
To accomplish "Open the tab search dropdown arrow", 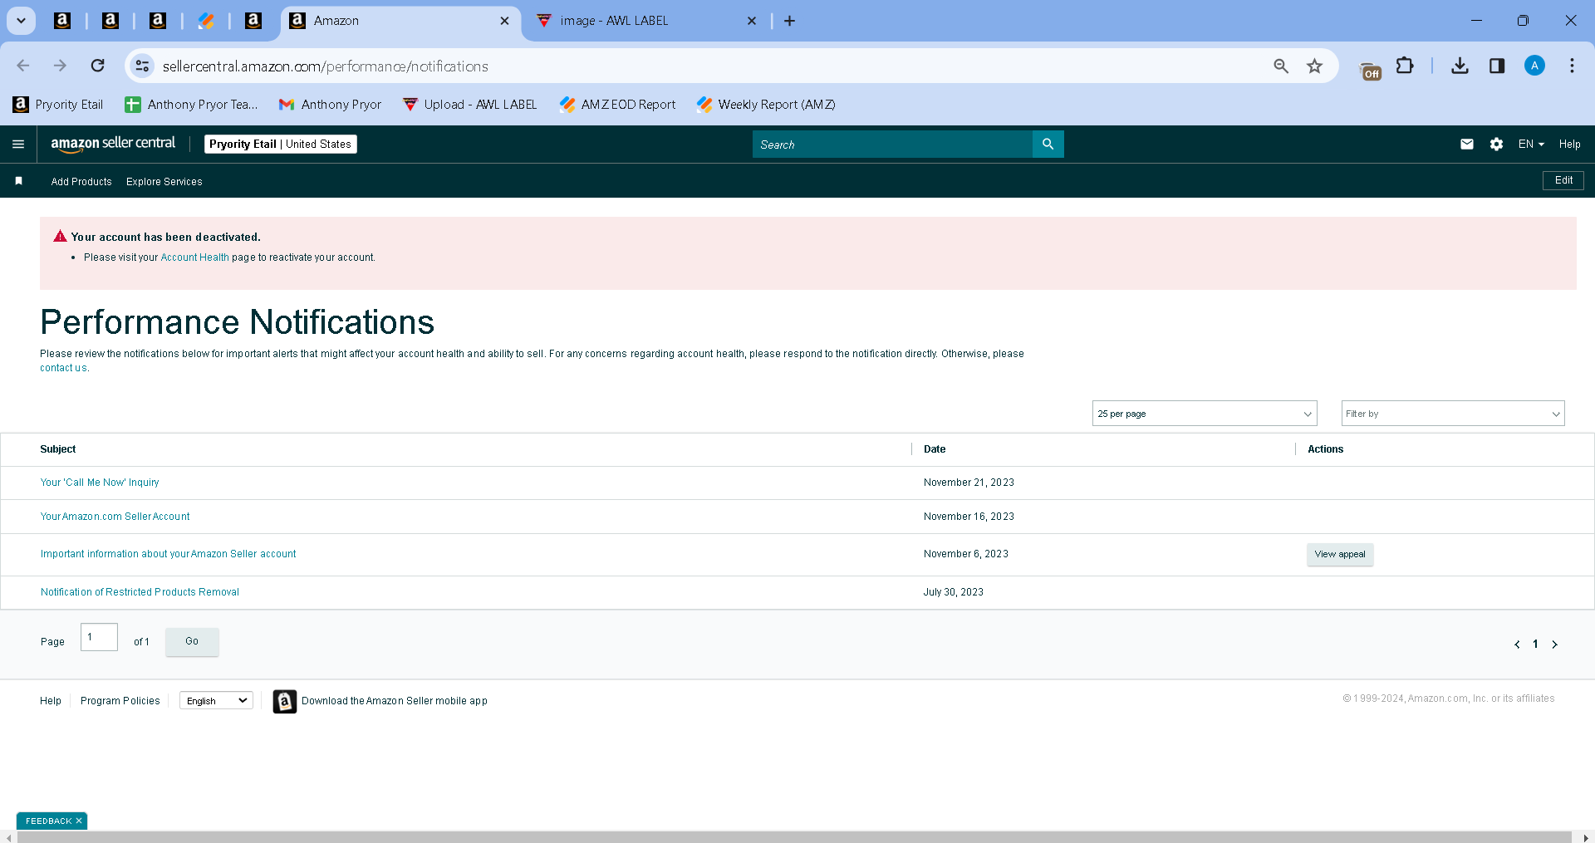I will (x=21, y=21).
